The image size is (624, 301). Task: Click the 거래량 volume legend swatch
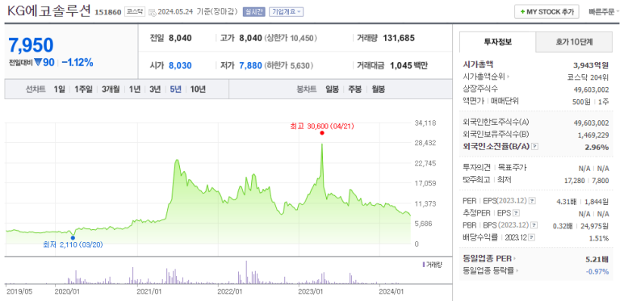(424, 265)
